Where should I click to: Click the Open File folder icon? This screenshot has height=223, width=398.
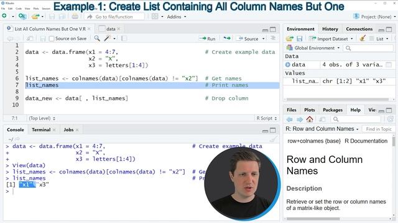35,17
